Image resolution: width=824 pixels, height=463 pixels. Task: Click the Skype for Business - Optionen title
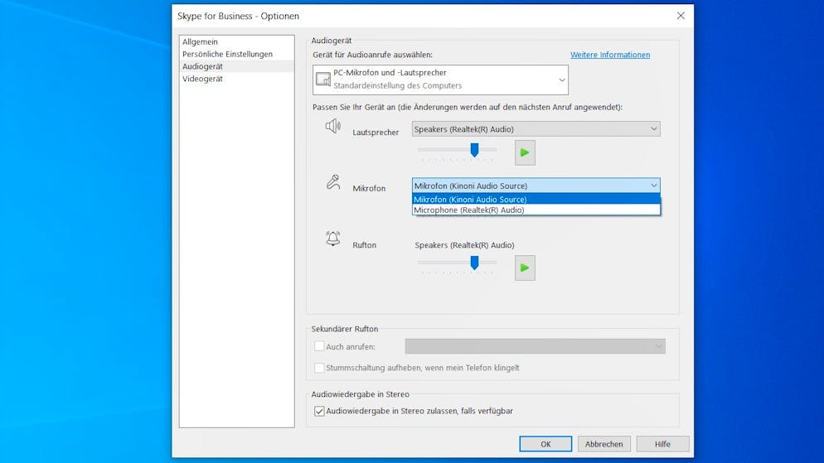click(x=238, y=16)
